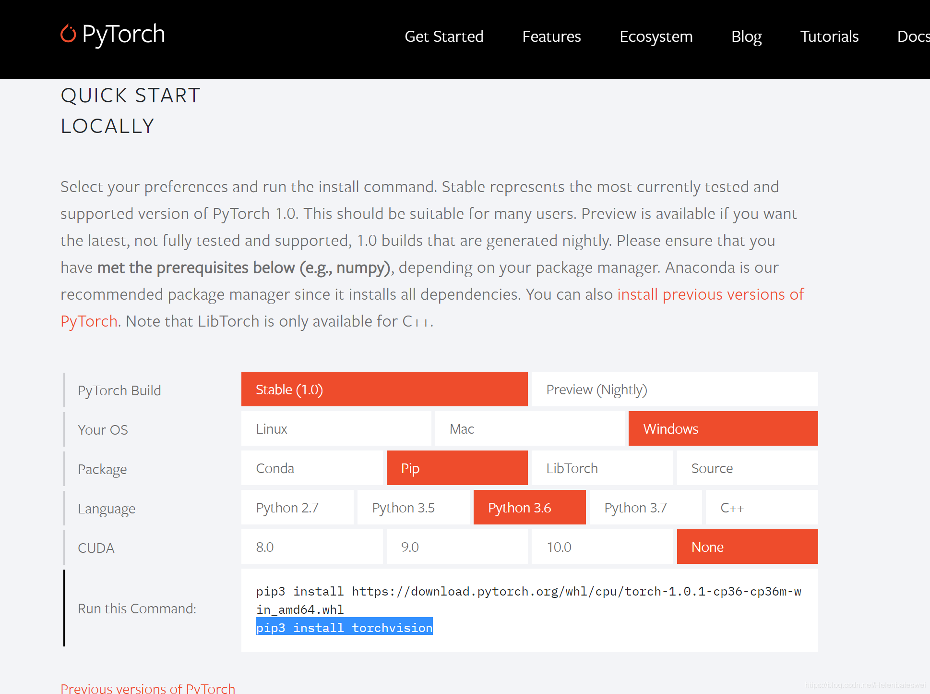Click the PyTorch flame logo icon

[x=68, y=34]
